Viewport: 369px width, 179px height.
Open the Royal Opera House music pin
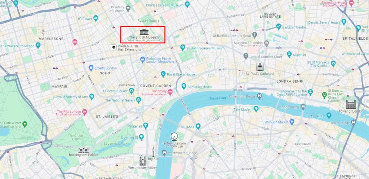click(163, 74)
